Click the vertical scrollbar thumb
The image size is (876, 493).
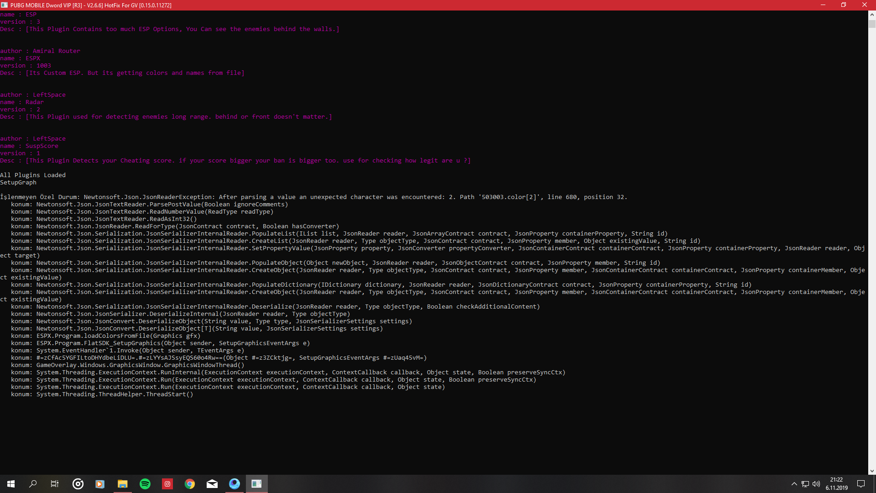coord(872,24)
